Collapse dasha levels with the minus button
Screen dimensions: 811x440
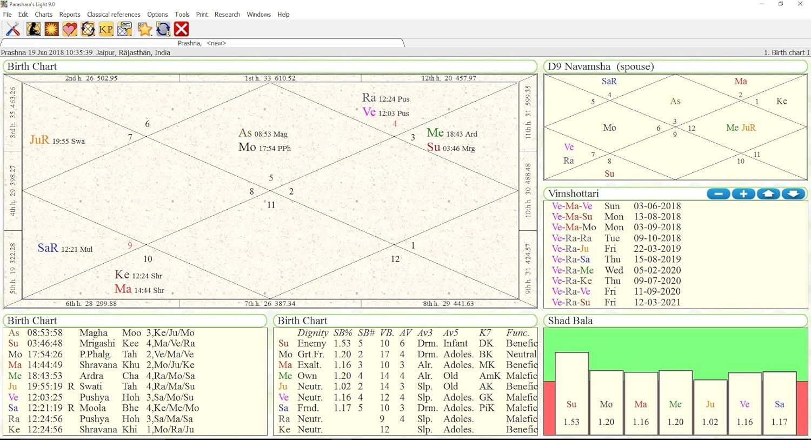click(718, 193)
